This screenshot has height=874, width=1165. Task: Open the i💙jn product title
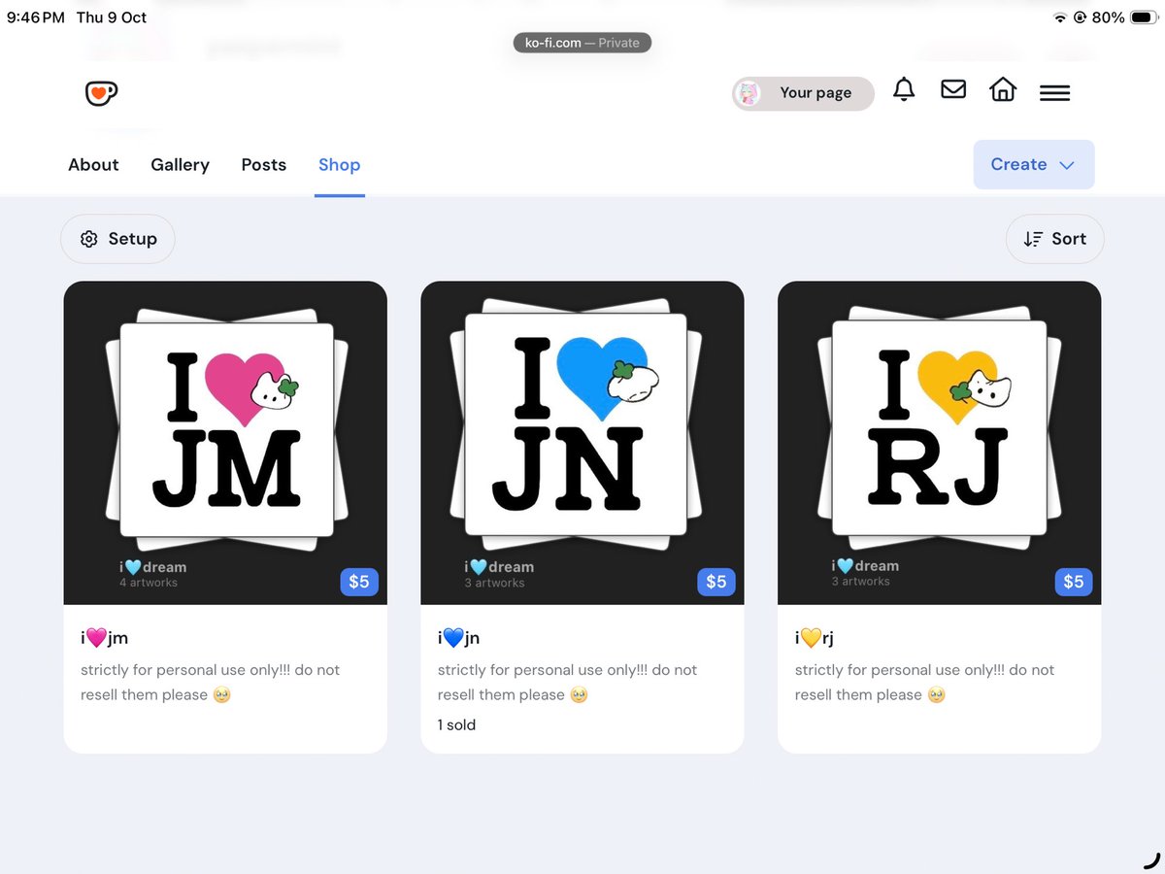(x=459, y=638)
